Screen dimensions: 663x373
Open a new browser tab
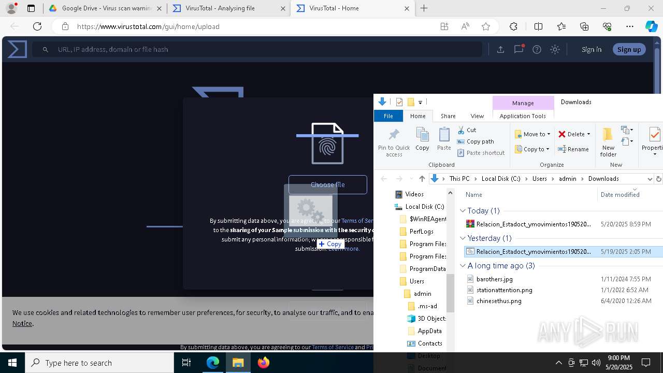click(424, 8)
